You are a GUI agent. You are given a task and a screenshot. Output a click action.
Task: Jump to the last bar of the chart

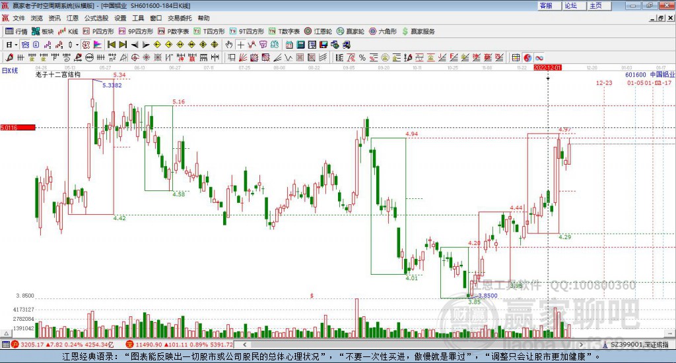pyautogui.click(x=123, y=45)
